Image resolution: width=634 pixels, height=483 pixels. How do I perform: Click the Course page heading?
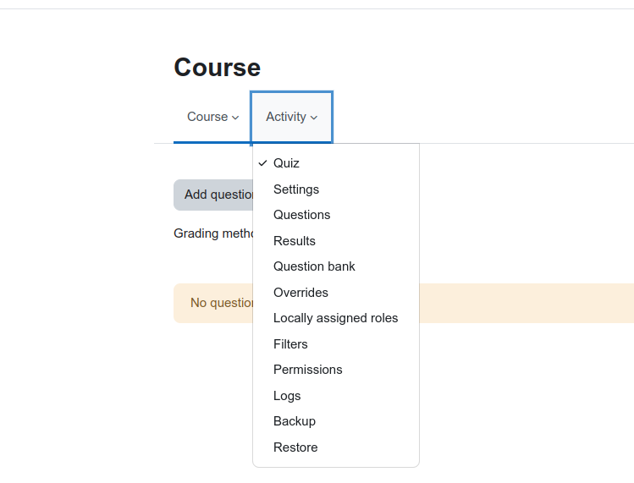coord(218,67)
